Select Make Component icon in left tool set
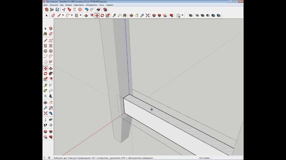Image resolution: width=286 pixels, height=160 pixels. [x=50, y=28]
